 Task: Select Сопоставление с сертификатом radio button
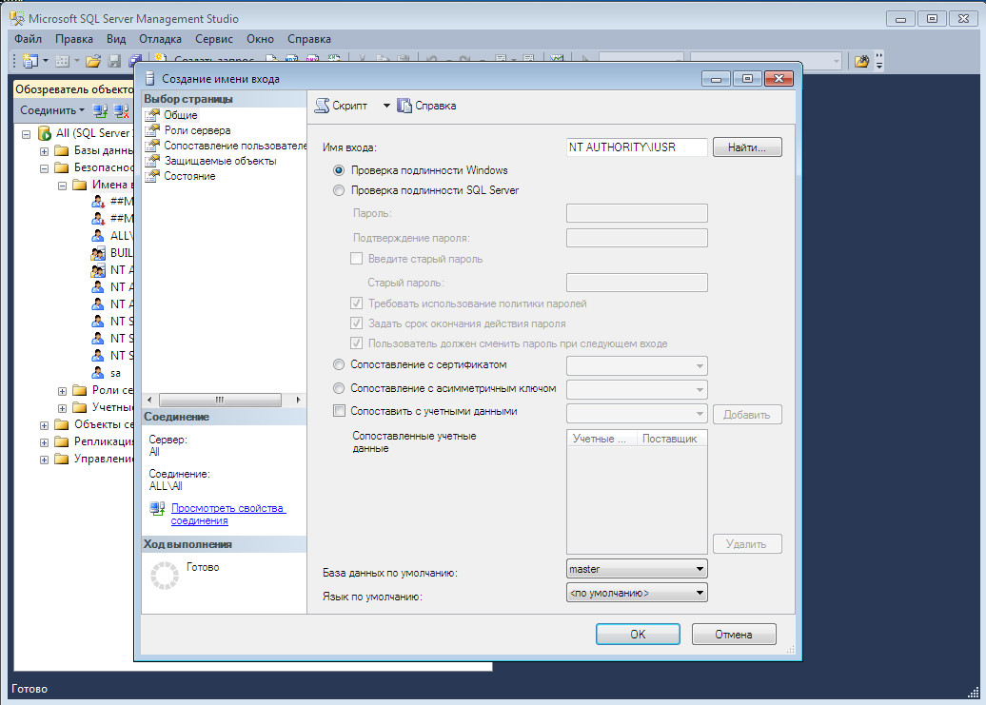click(339, 364)
